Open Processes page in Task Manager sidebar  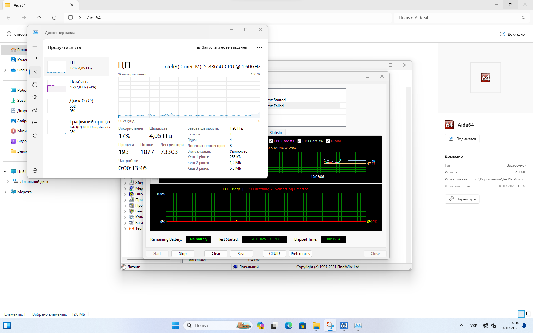coord(35,59)
